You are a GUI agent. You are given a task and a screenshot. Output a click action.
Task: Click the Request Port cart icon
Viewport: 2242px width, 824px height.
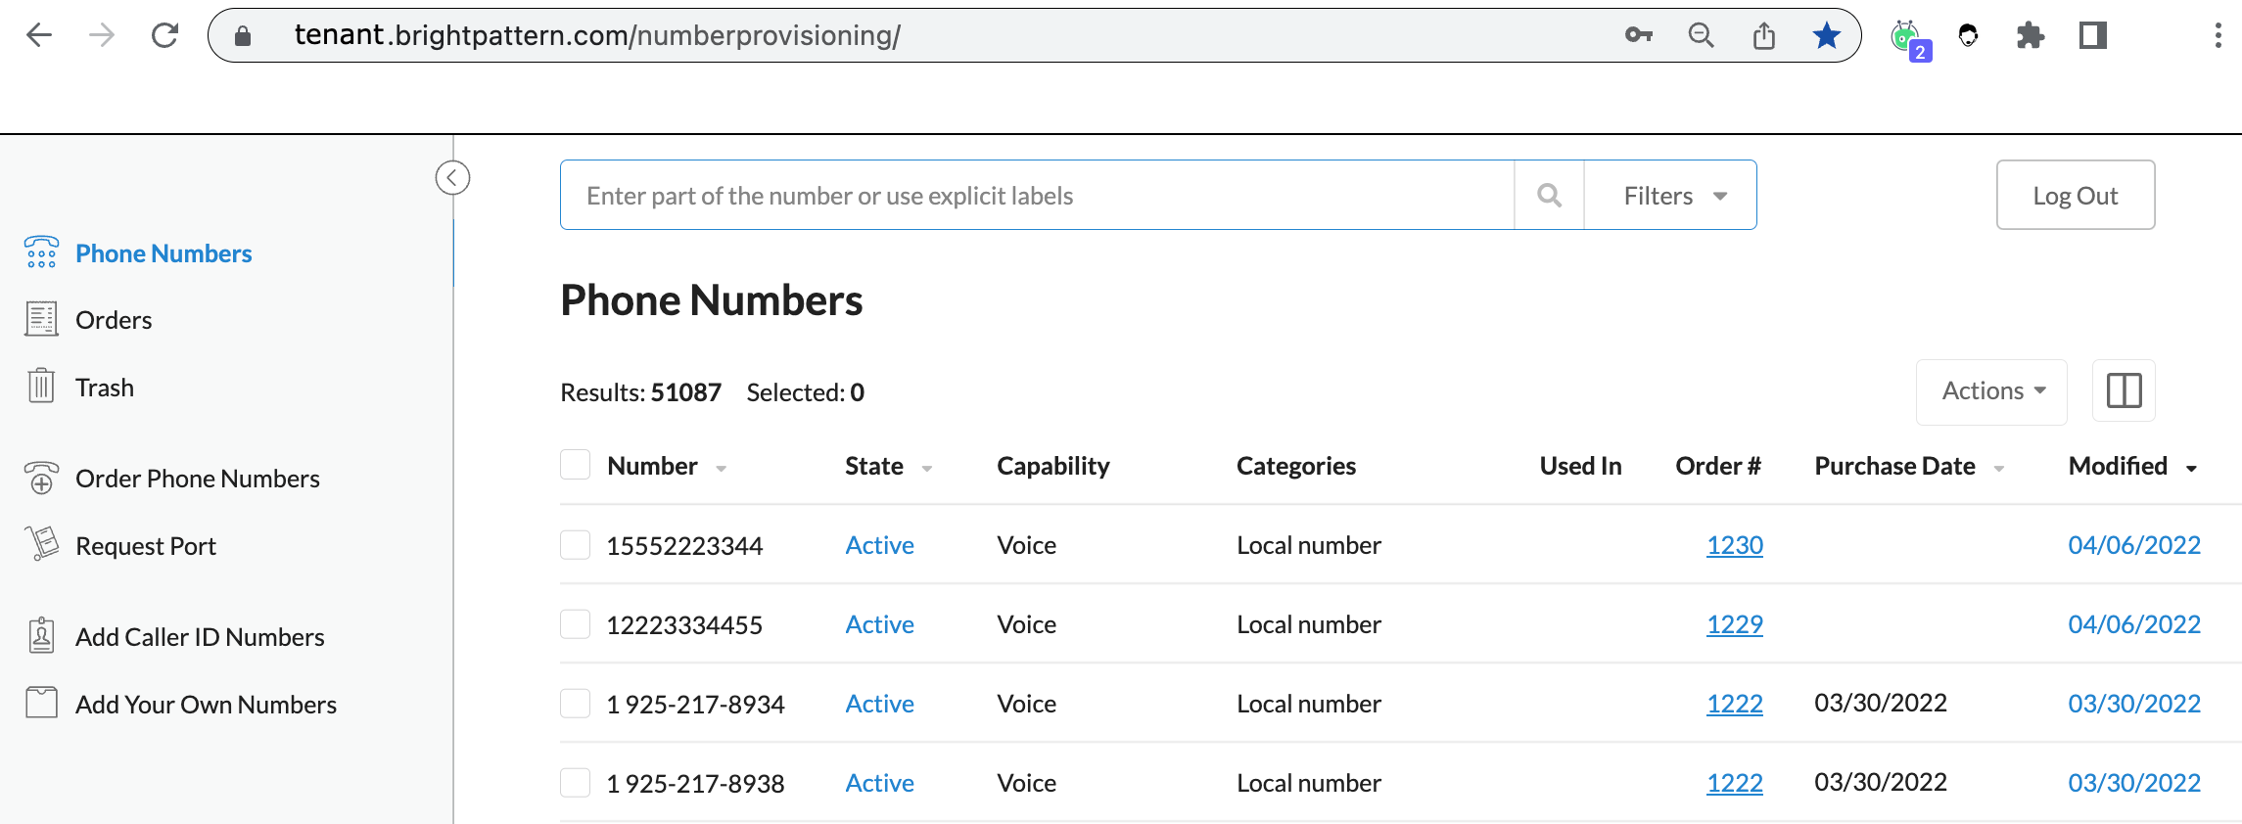click(41, 543)
